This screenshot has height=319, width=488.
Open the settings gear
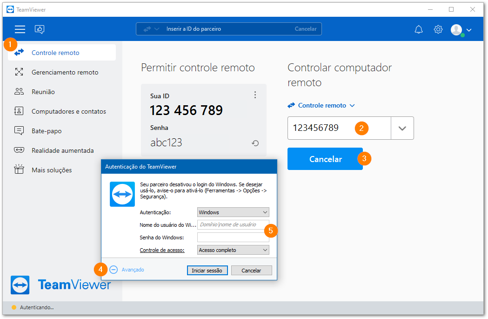[x=438, y=29]
